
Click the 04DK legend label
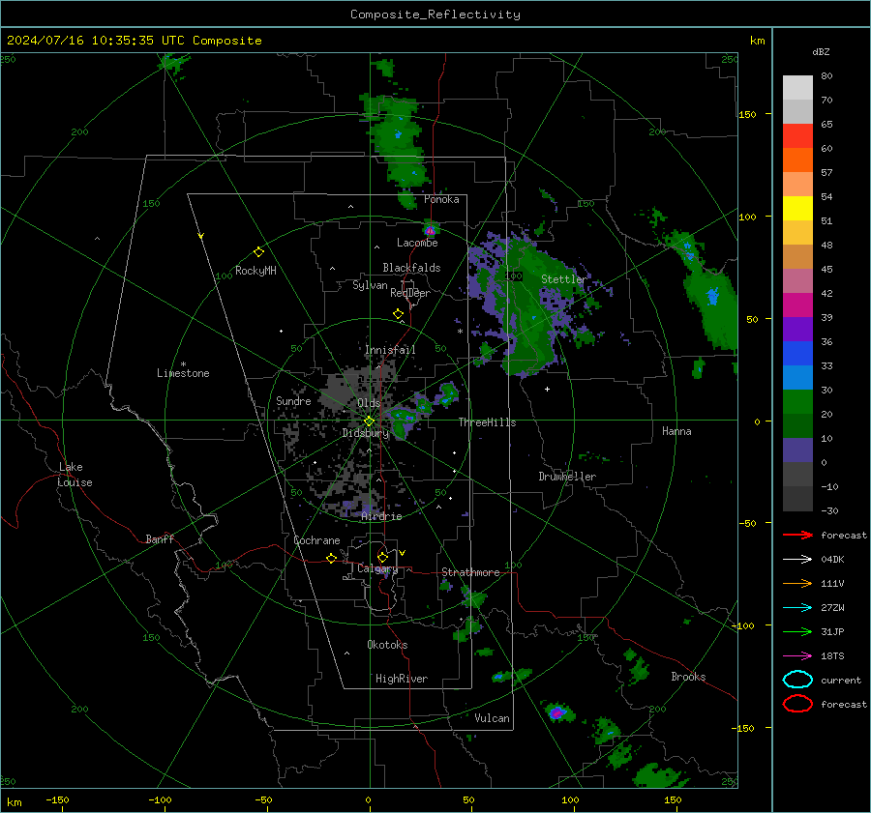pyautogui.click(x=832, y=560)
